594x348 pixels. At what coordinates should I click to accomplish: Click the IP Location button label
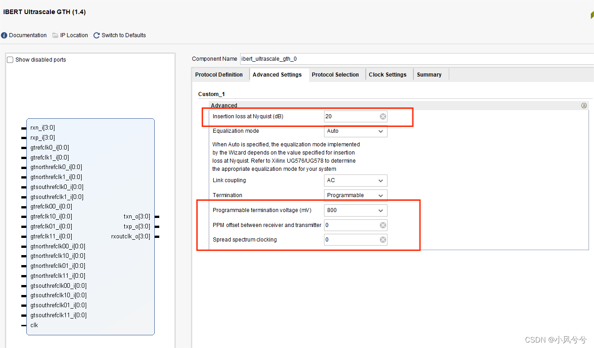74,35
